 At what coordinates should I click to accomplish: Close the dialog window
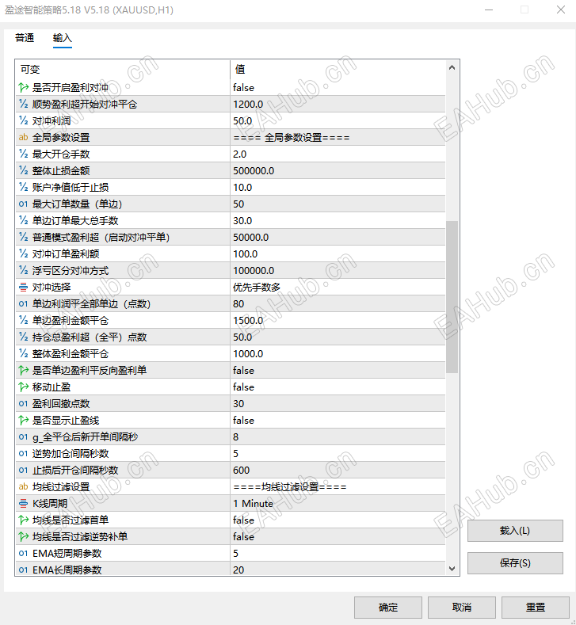pos(560,10)
